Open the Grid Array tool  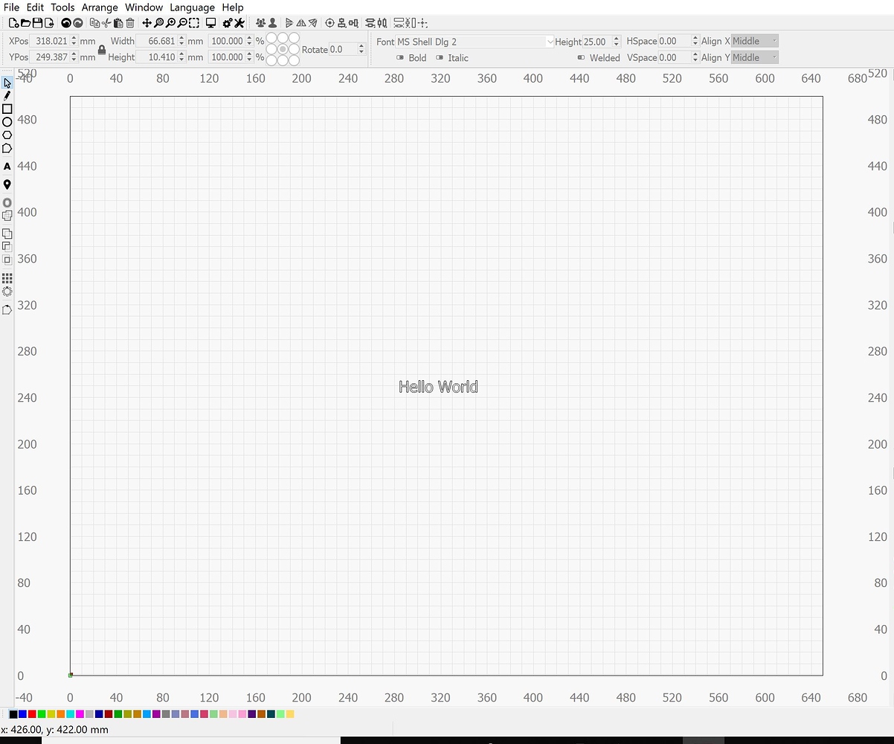tap(7, 278)
